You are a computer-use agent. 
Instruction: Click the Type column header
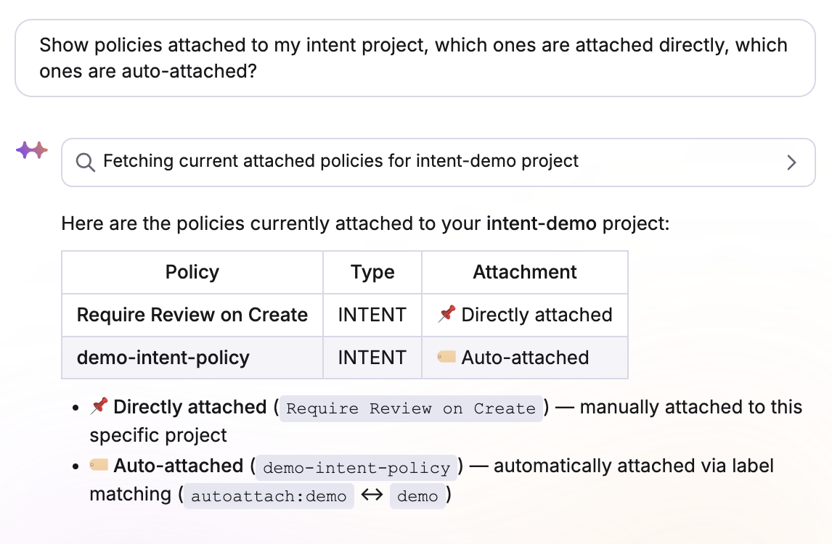coord(372,272)
